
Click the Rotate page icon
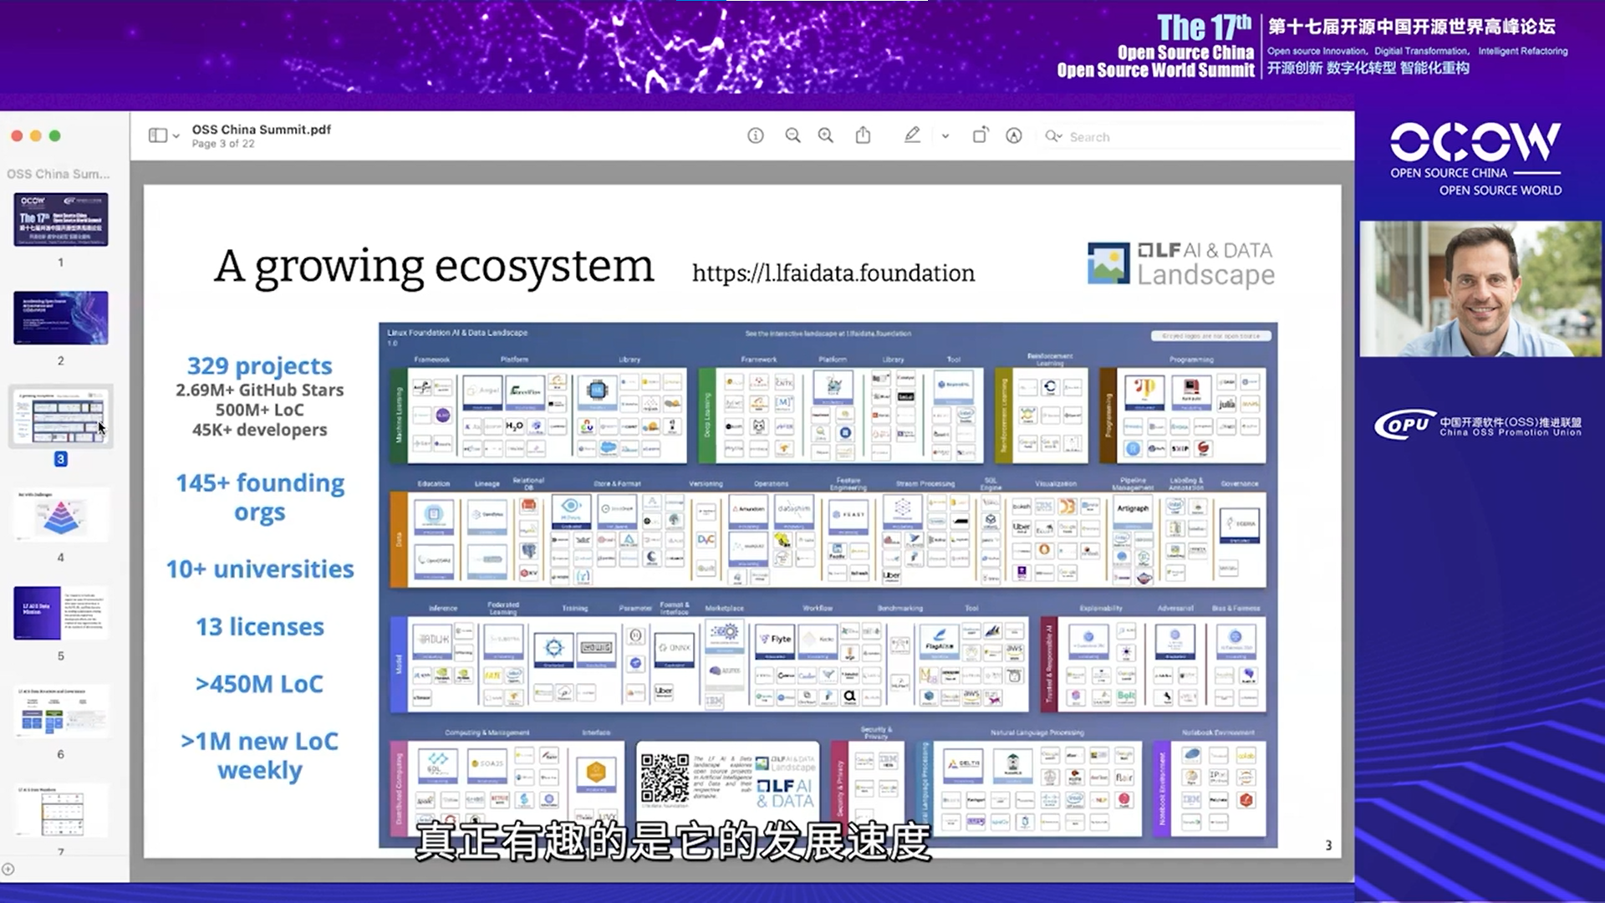(980, 135)
